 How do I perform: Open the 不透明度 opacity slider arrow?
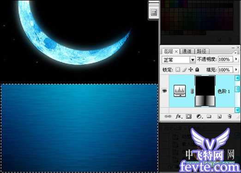[236, 59]
